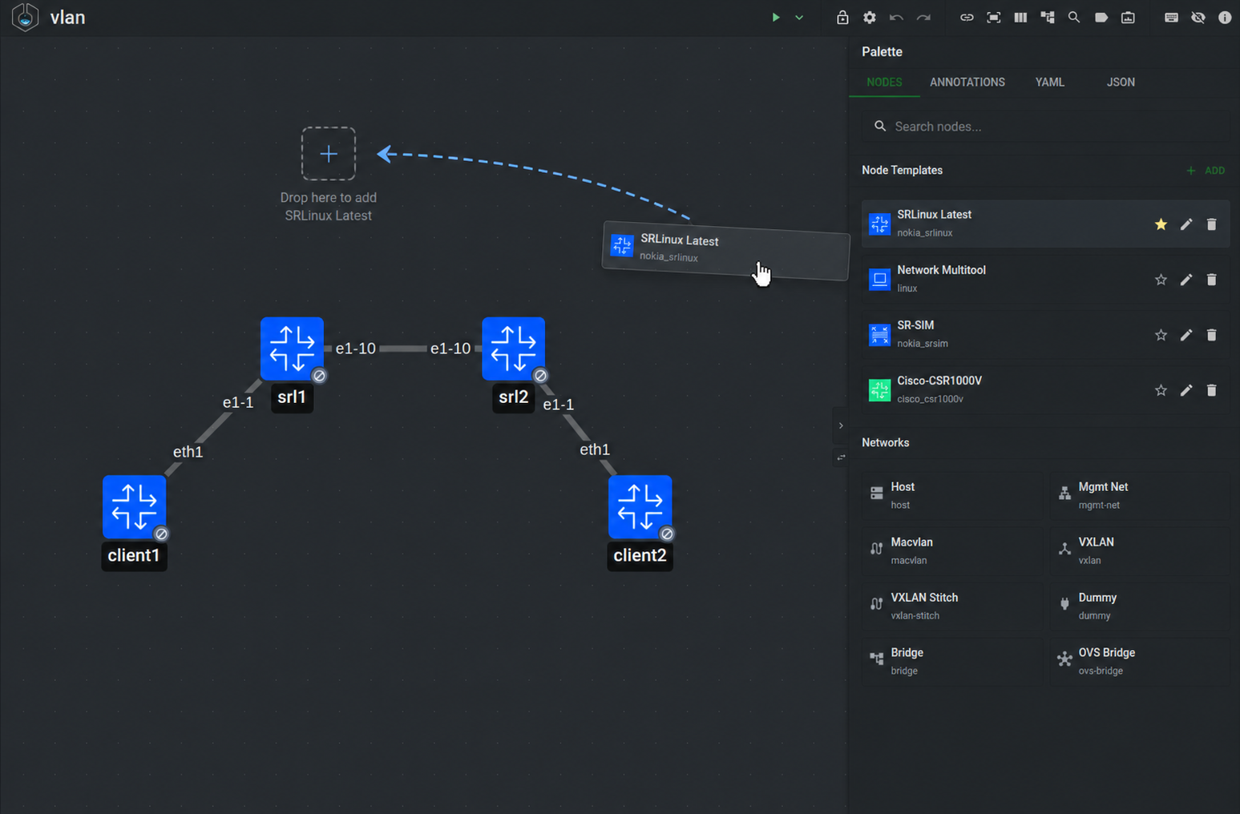This screenshot has width=1240, height=814.
Task: Select the client2 node icon
Action: pyautogui.click(x=640, y=507)
